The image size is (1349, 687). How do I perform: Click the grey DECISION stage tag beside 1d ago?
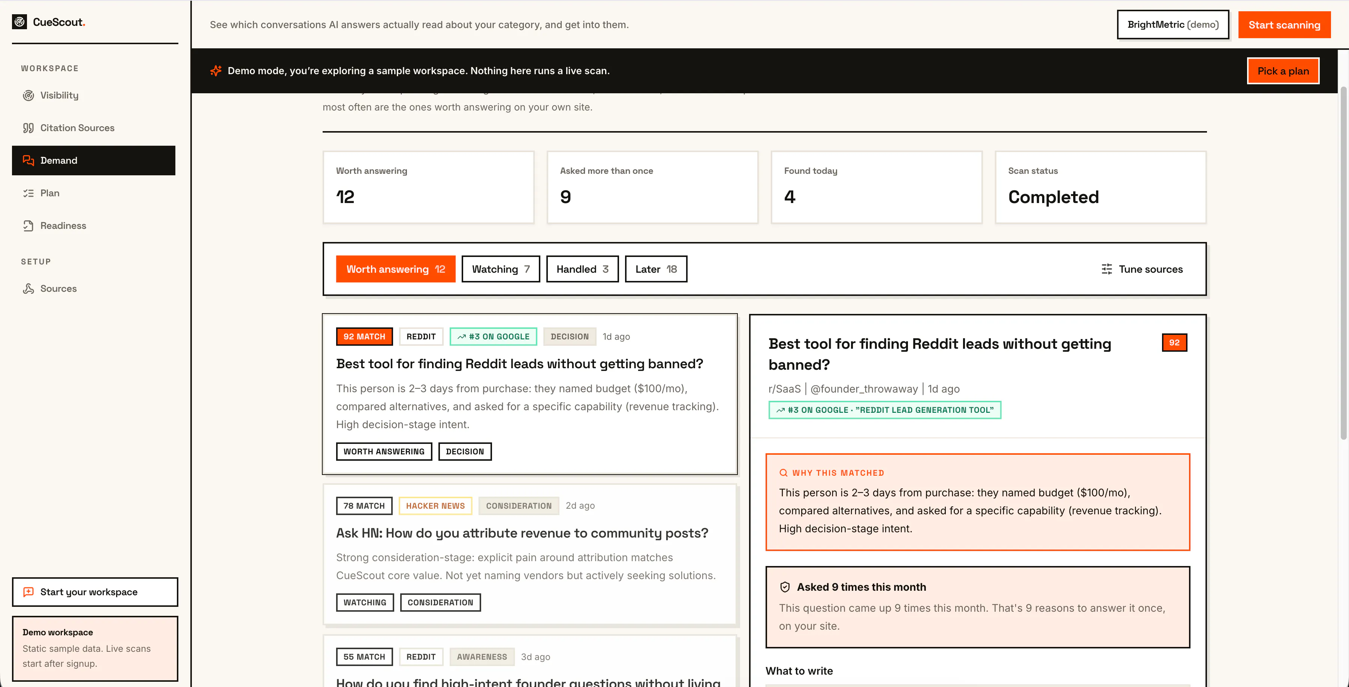[570, 337]
